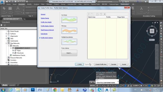Open the Analyze ribbon tab
The height and width of the screenshot is (92, 163).
coord(36,4)
